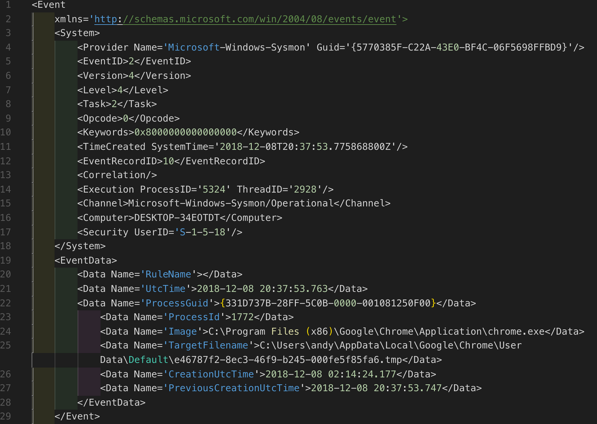597x424 pixels.
Task: Click the PreviousCreationUtcTime value 2018-12-08 20:37:53.747
Action: [376, 388]
